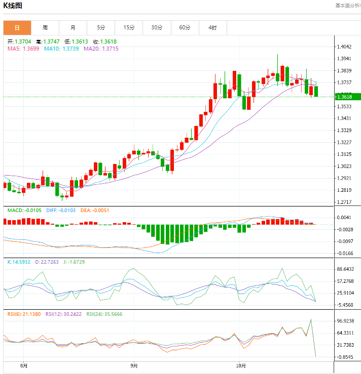Image resolution: width=361 pixels, height=374 pixels.
Task: Click the 10月 time axis marker
Action: point(241,366)
